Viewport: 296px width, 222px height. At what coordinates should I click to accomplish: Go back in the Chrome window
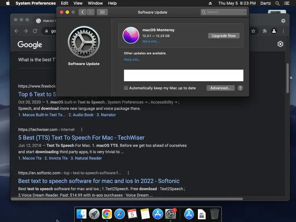16,31
